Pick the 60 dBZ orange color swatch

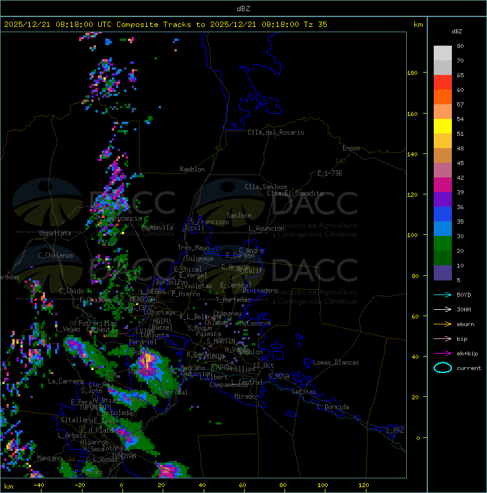coord(443,97)
